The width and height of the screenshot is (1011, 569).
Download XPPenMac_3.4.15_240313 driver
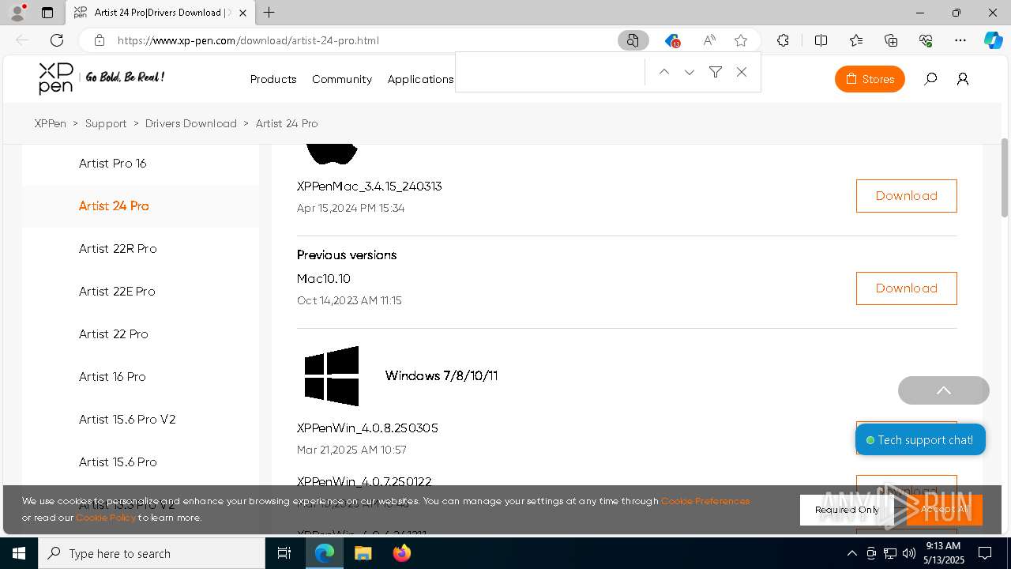906,196
